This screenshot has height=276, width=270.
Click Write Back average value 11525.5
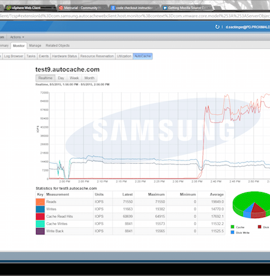point(217,231)
